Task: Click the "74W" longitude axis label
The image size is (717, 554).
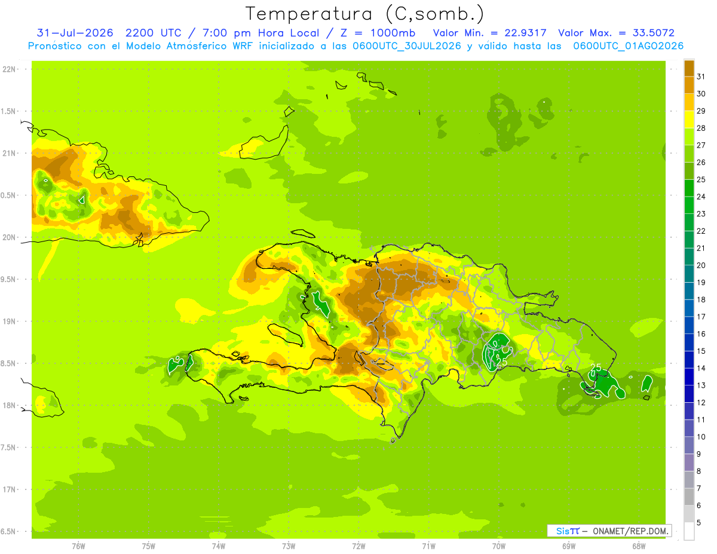Action: click(x=219, y=545)
